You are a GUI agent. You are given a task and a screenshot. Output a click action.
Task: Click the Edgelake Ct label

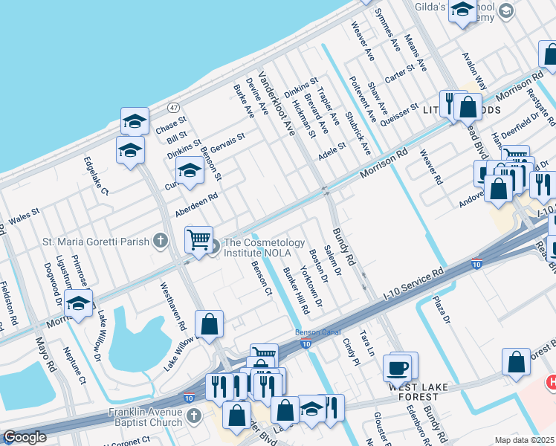96,176
